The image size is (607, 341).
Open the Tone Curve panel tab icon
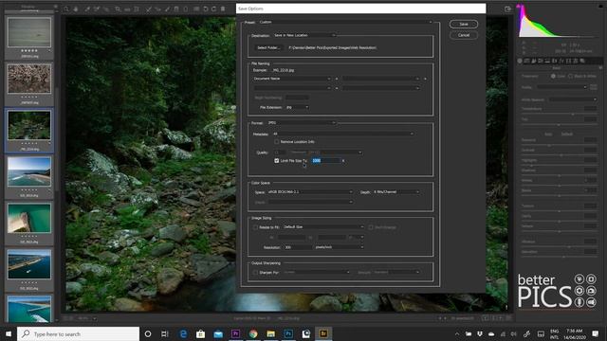click(527, 61)
